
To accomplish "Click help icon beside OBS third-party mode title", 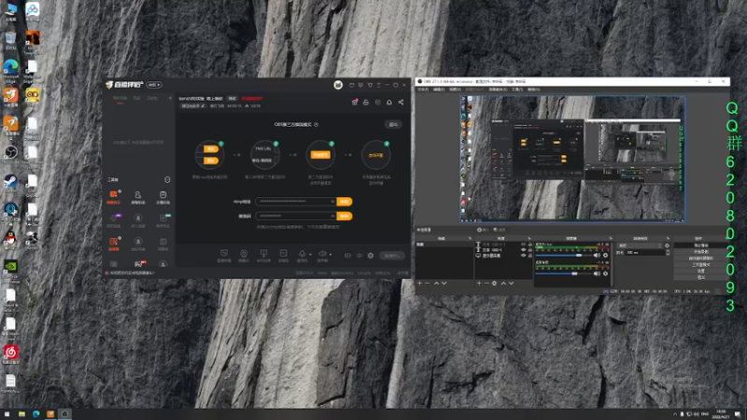I will coord(316,124).
